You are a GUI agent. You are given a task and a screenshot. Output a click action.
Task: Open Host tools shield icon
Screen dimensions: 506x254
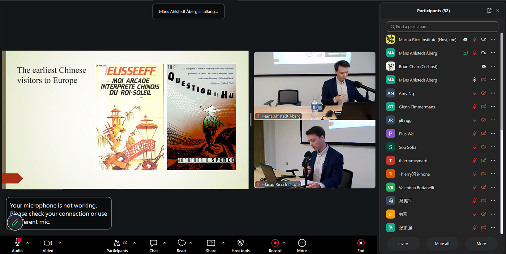click(240, 243)
